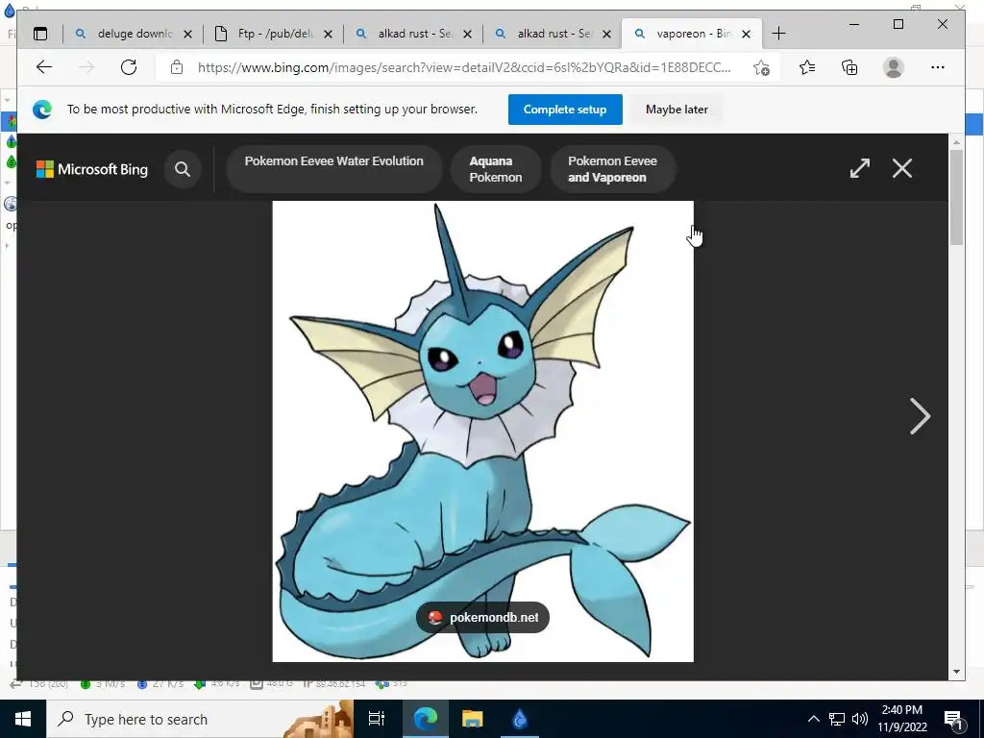Expand the image viewer to fullscreen

(860, 168)
